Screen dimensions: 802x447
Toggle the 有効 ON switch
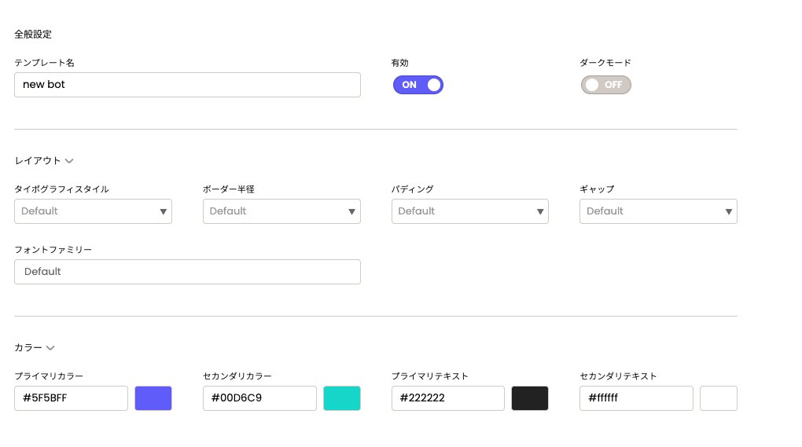click(418, 85)
